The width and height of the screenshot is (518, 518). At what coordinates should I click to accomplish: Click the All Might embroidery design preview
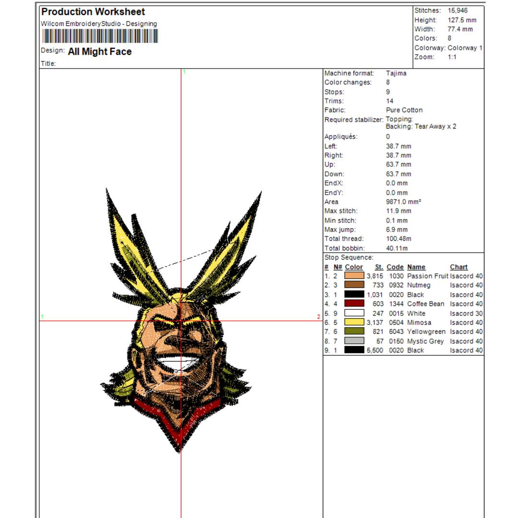point(181,320)
